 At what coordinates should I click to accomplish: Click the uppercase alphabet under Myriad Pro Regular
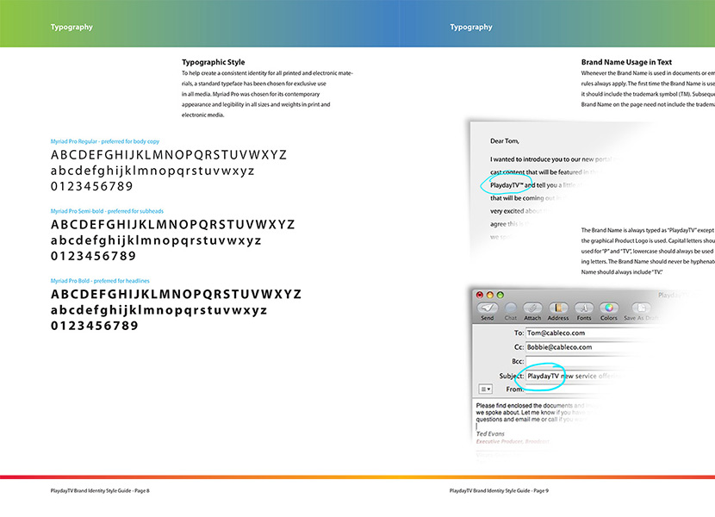169,155
